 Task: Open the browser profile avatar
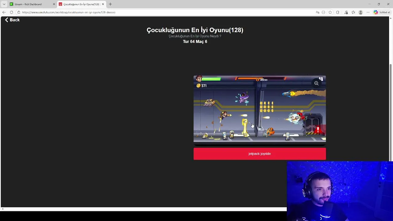point(361,12)
